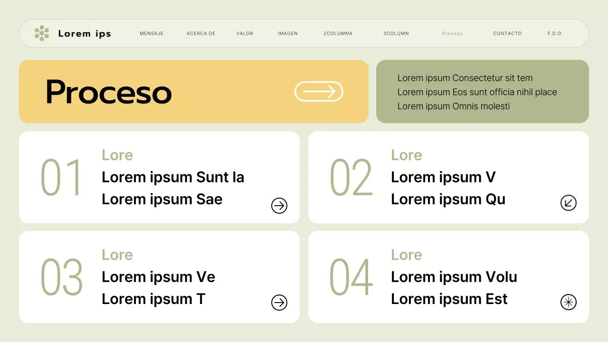Go to the ACERCA DE section
Screen dimensions: 608x342
coord(201,34)
